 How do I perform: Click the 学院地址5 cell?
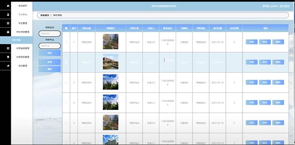tap(201, 103)
